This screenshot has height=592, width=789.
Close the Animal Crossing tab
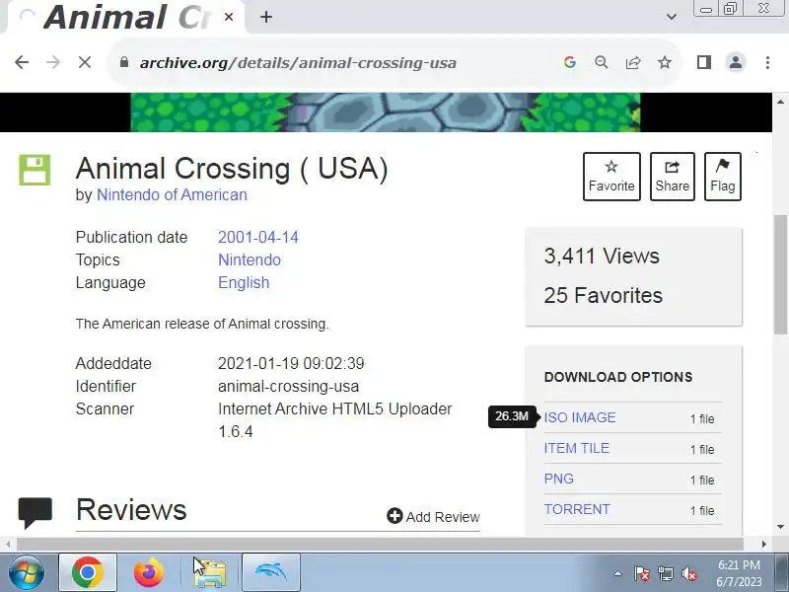point(229,17)
